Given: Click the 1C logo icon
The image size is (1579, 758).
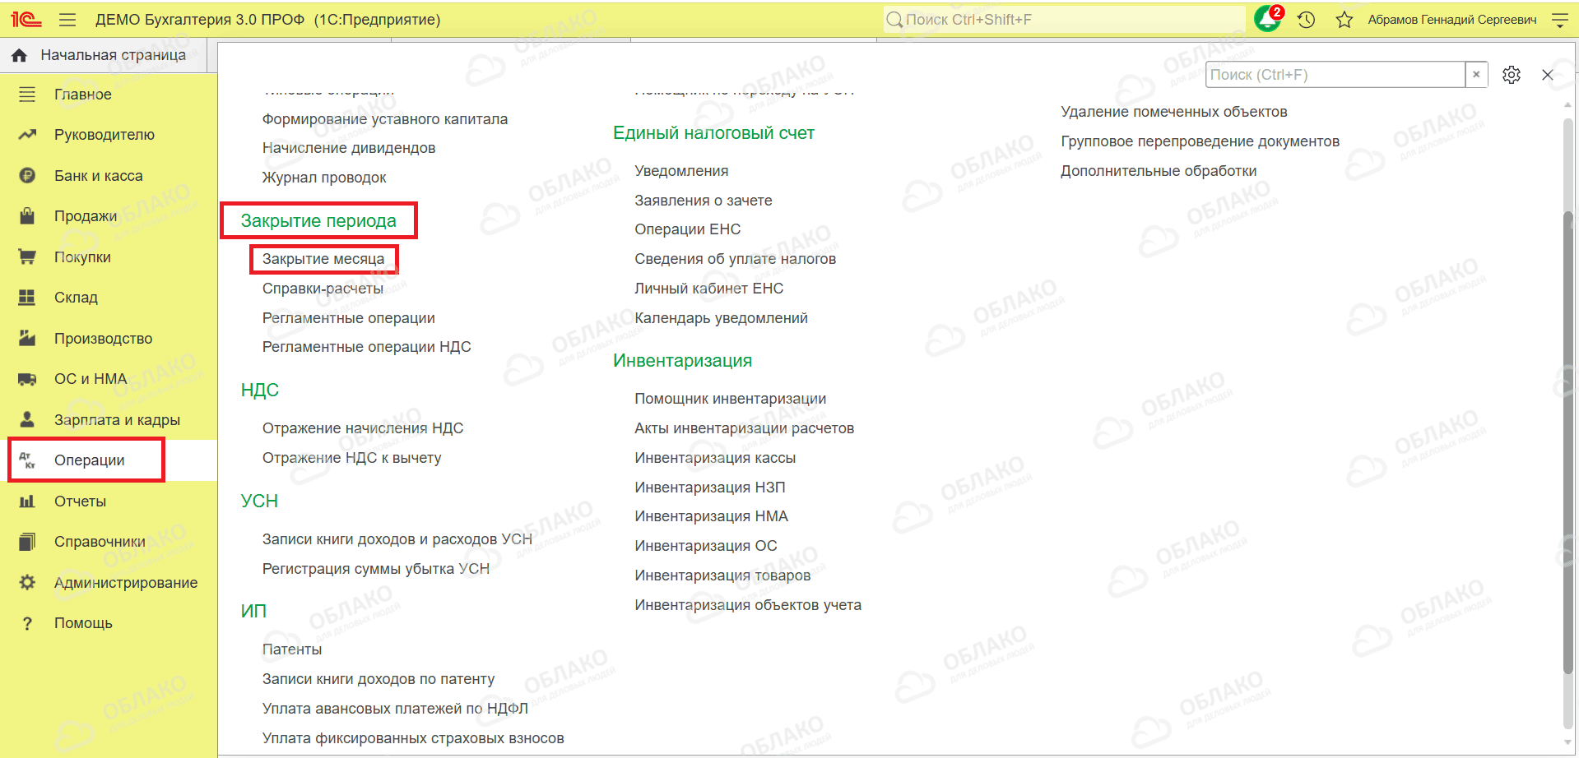Looking at the screenshot, I should pyautogui.click(x=26, y=20).
